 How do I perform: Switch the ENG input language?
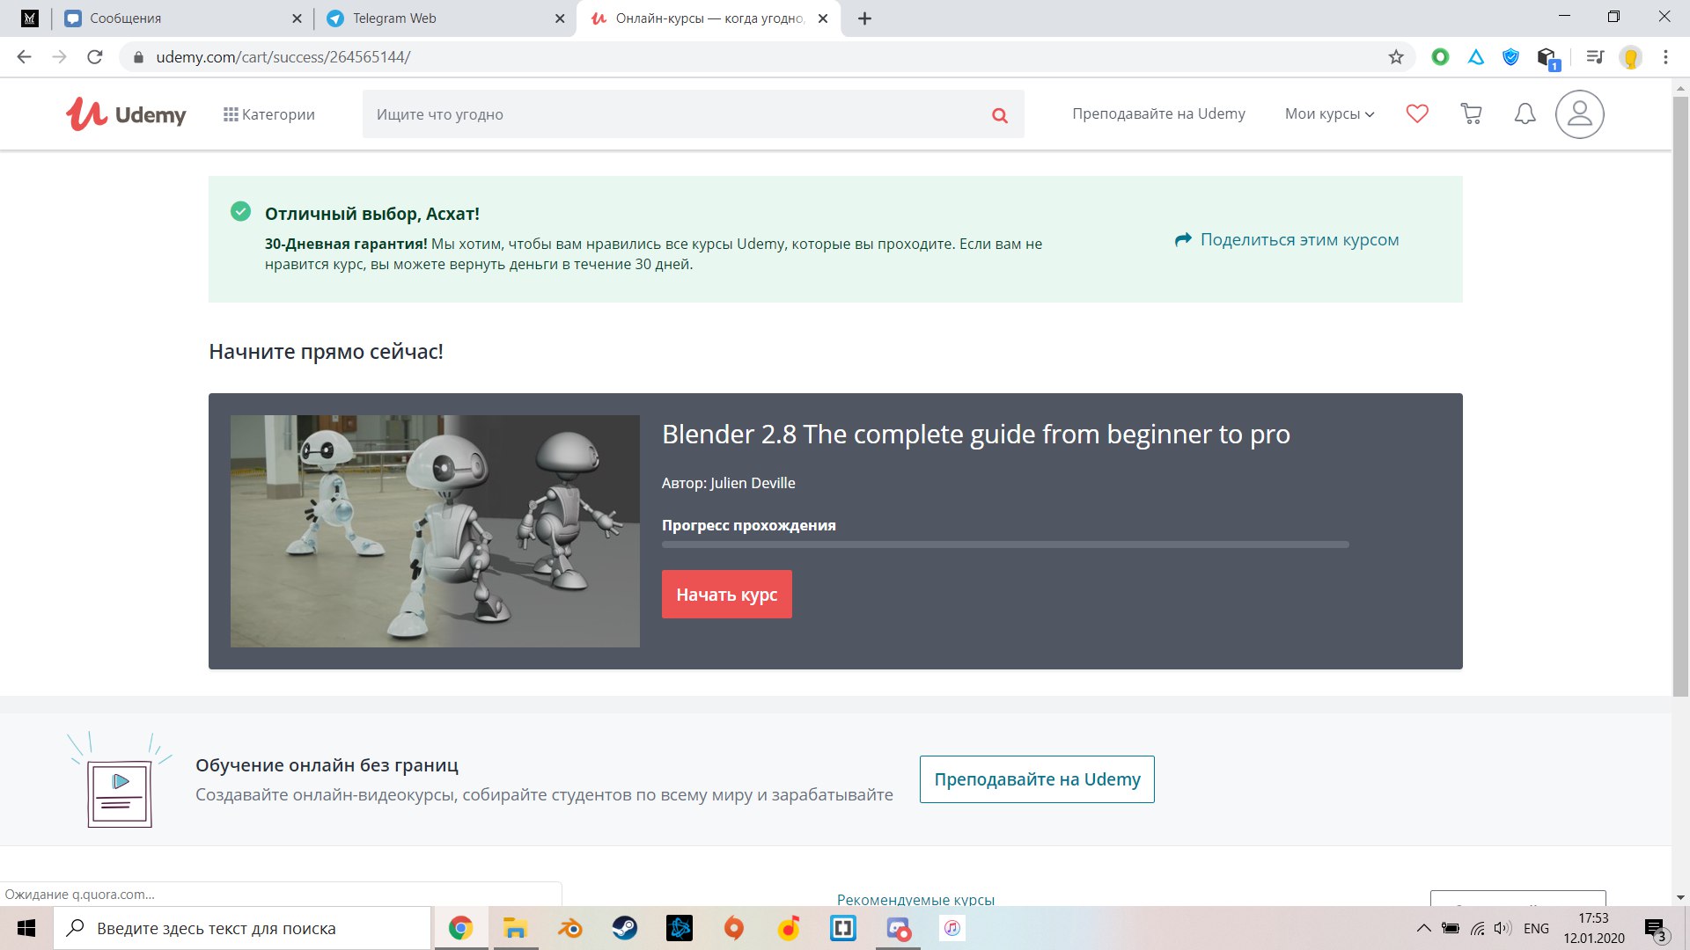[x=1536, y=928]
